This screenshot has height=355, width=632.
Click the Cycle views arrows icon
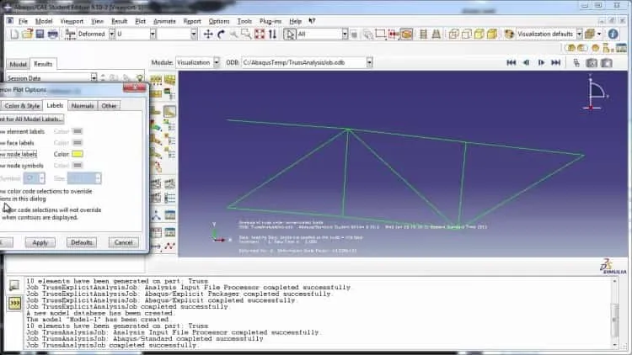pyautogui.click(x=272, y=34)
